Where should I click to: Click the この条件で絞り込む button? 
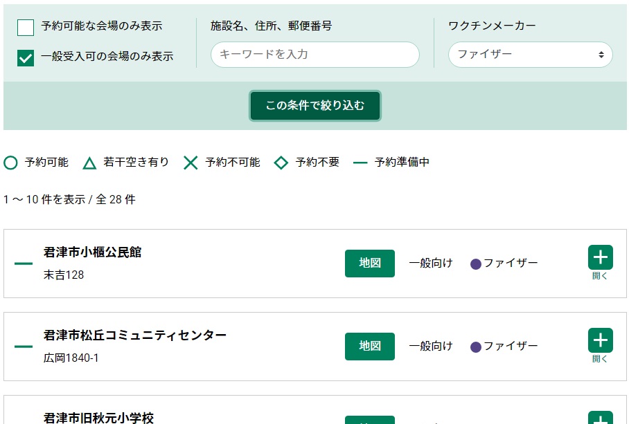click(x=315, y=106)
